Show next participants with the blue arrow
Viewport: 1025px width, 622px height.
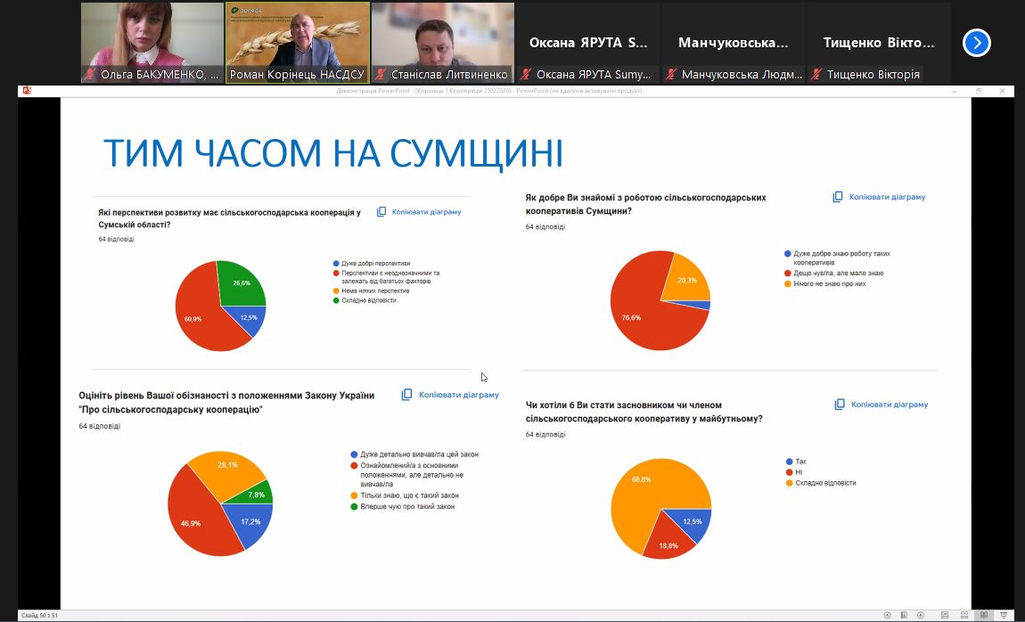(977, 43)
